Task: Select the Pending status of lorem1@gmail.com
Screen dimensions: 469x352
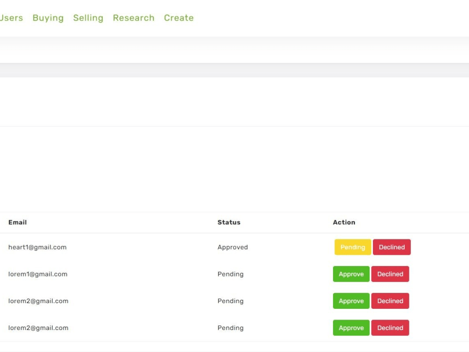Action: coord(231,274)
